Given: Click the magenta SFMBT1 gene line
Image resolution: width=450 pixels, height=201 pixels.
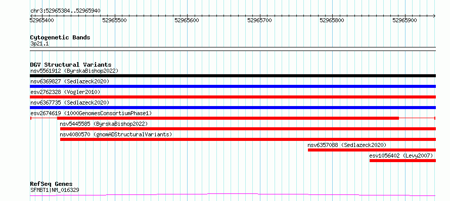Looking at the screenshot, I should [x=233, y=195].
